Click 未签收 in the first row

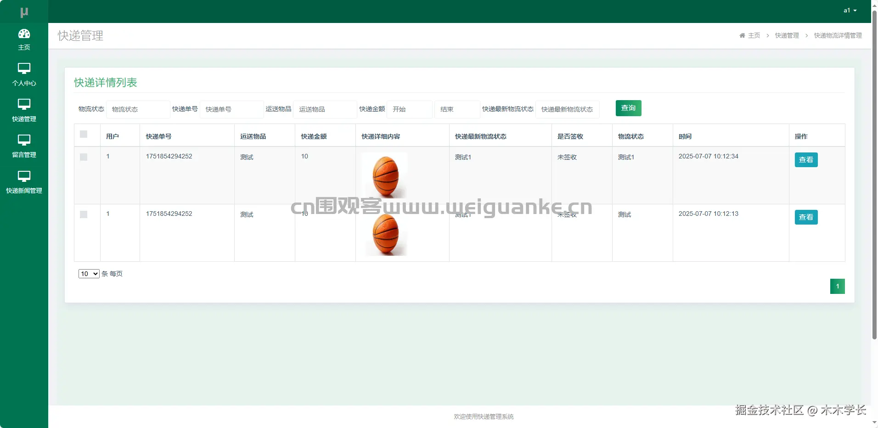click(567, 157)
